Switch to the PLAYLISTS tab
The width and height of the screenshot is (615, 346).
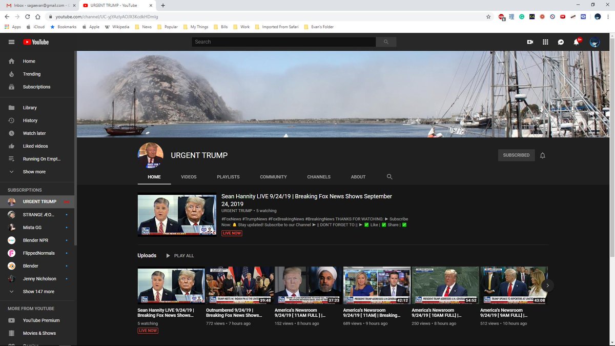click(x=228, y=177)
